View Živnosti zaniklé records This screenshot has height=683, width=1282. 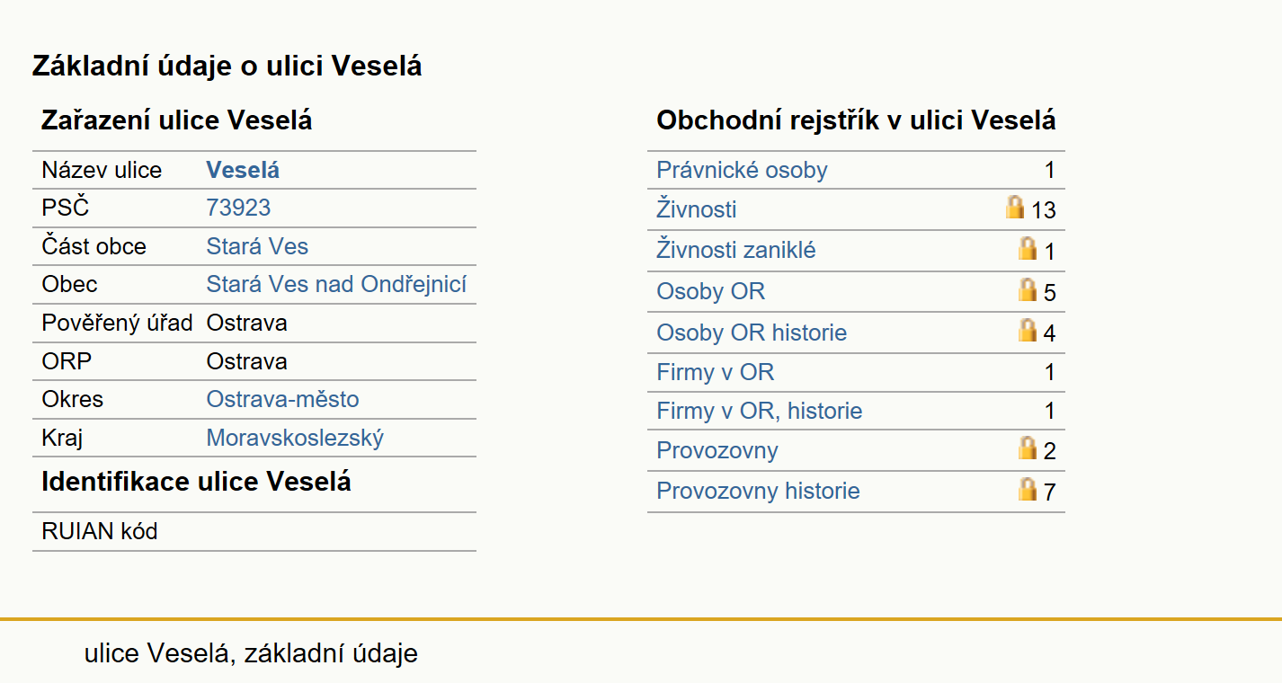pos(736,250)
